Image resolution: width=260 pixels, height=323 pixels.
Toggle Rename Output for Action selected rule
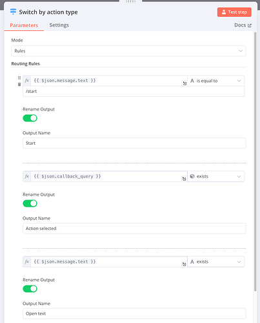30,203
